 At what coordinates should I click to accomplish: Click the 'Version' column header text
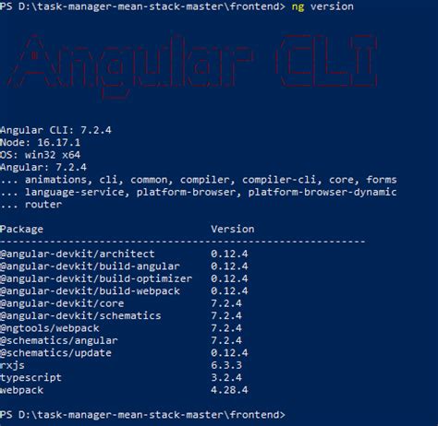(233, 229)
